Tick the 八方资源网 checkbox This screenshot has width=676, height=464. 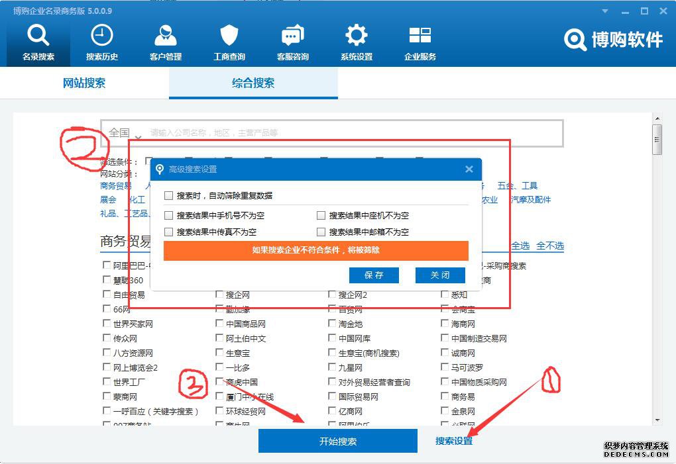107,353
